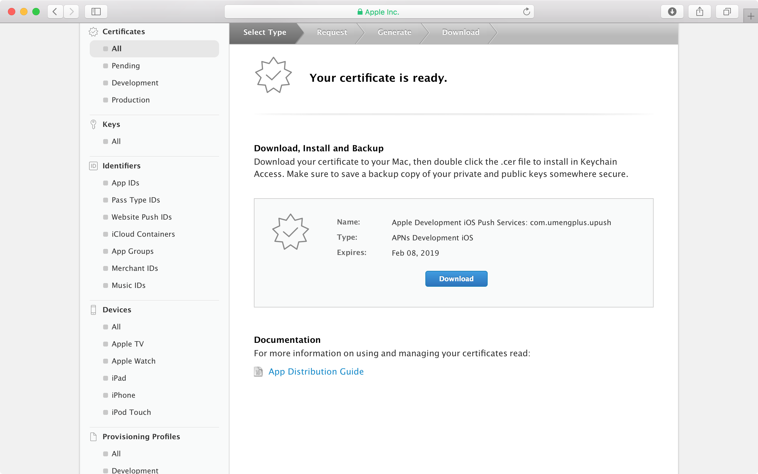Click the Provisioning Profiles heading
This screenshot has width=758, height=474.
[x=141, y=437]
